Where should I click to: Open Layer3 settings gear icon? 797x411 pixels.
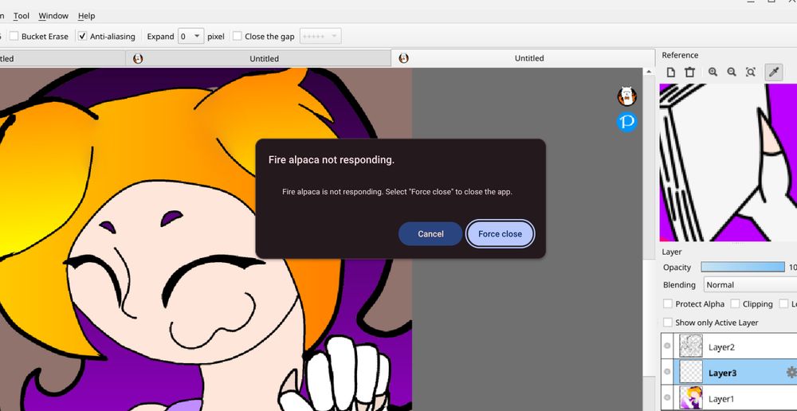pyautogui.click(x=791, y=373)
